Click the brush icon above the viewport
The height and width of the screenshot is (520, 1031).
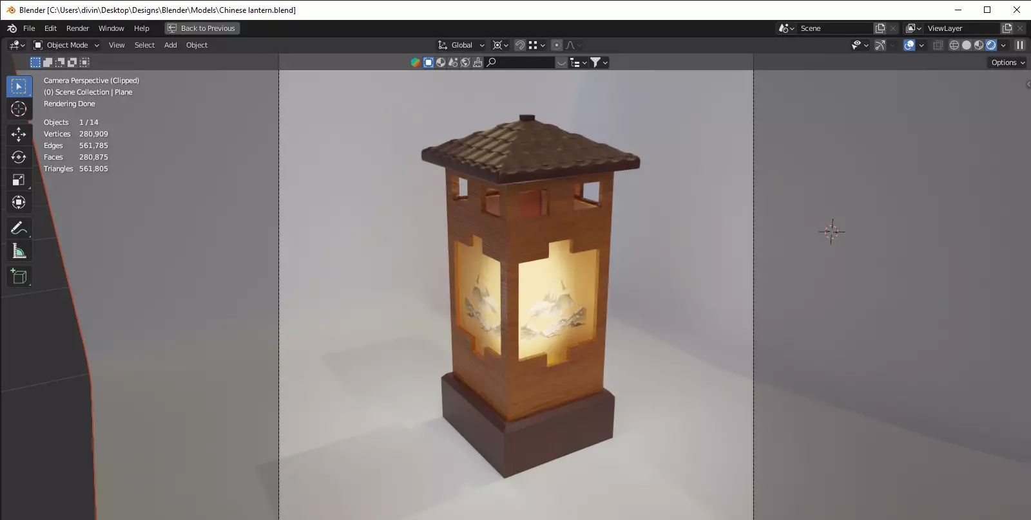click(477, 62)
